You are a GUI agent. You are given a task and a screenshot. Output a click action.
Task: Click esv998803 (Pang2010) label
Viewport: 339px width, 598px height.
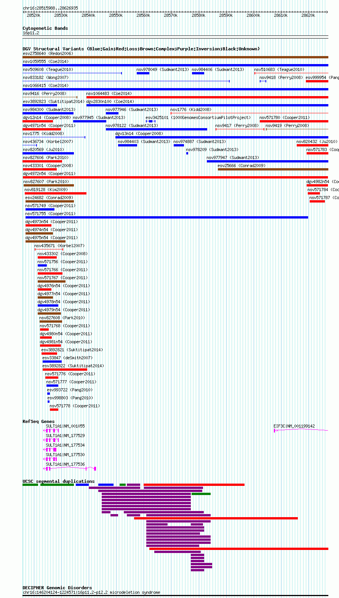click(70, 398)
